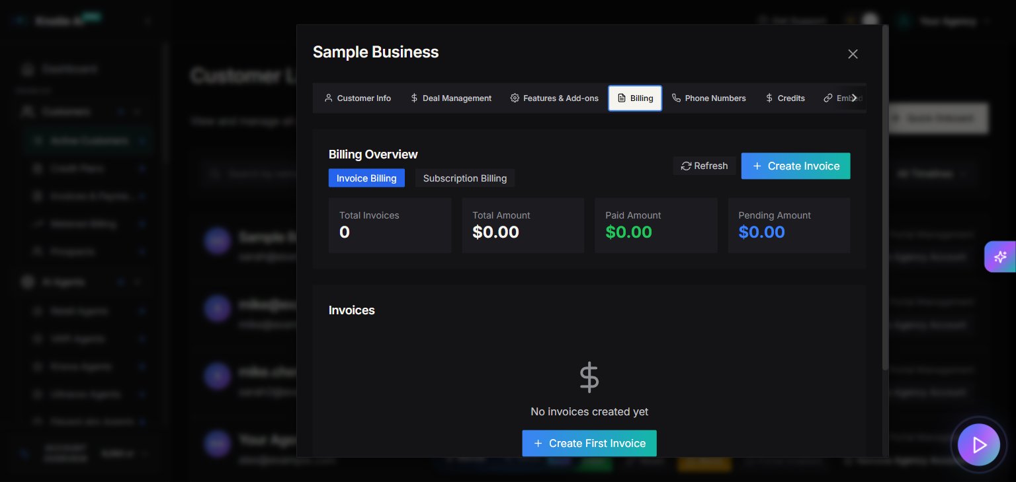Switch to Subscription Billing view

465,178
